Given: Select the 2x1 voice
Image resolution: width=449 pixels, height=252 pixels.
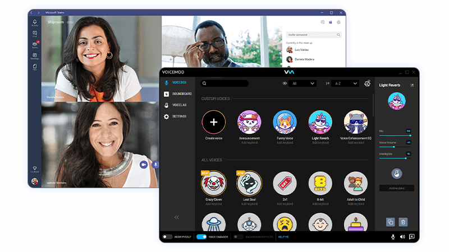Looking at the screenshot, I should coord(285,183).
